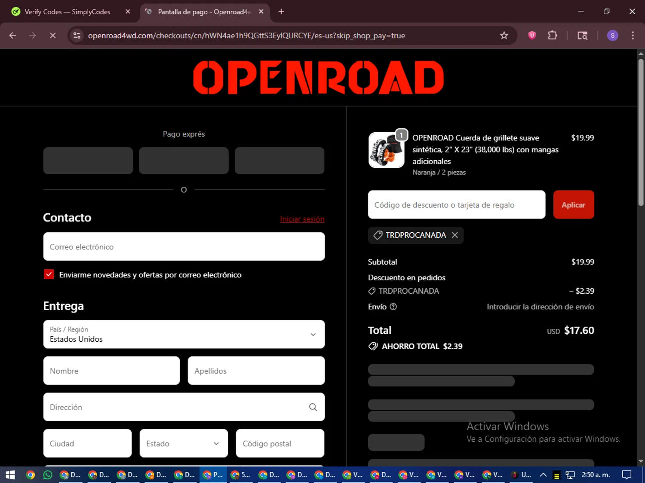Expand the Estado dropdown
This screenshot has width=645, height=483.
pyautogui.click(x=184, y=443)
